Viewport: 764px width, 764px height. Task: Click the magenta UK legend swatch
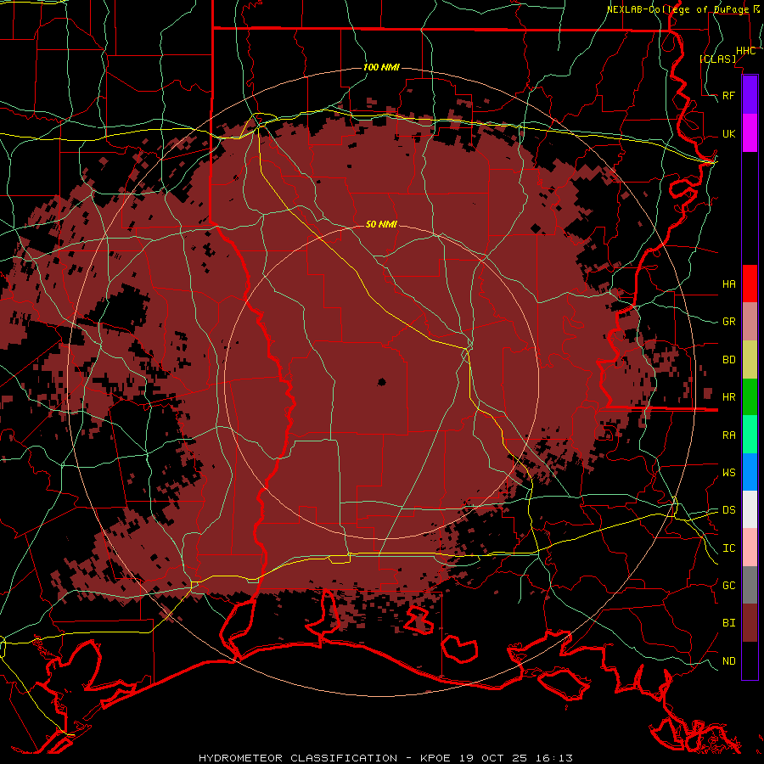(x=750, y=133)
